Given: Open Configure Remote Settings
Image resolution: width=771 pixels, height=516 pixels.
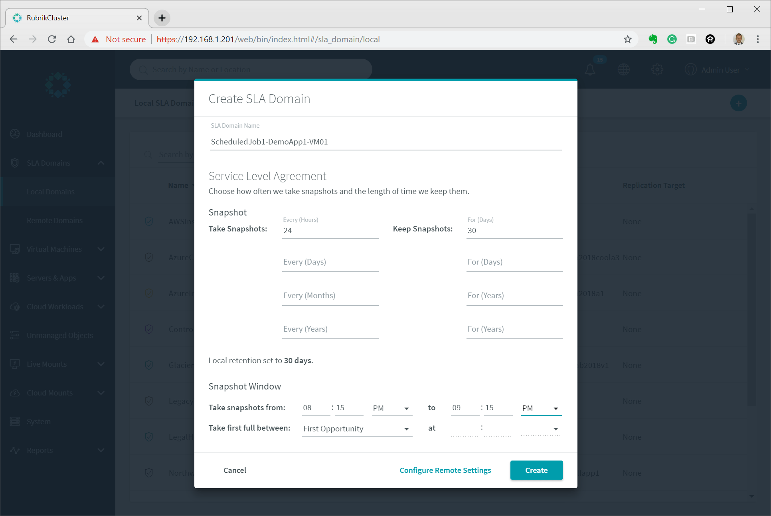Looking at the screenshot, I should tap(445, 470).
